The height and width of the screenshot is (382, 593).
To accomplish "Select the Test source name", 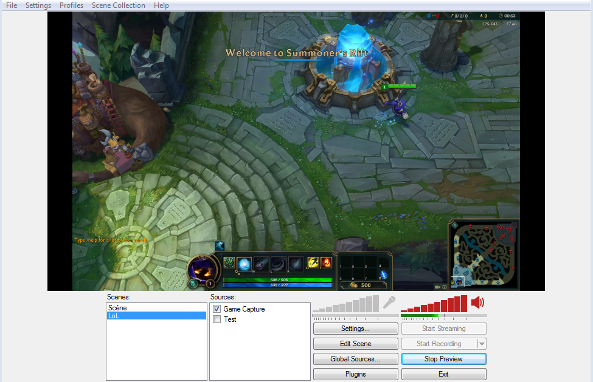I will [230, 319].
